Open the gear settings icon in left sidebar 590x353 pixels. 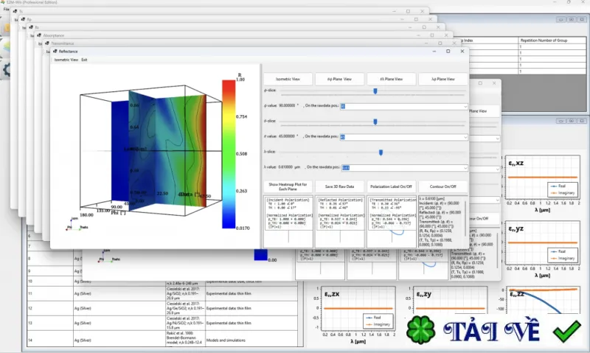coord(7,70)
